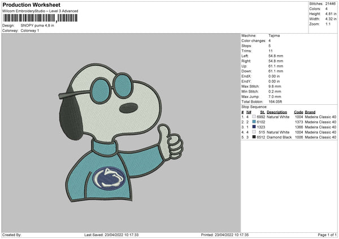
Task: Select the Stop Sequence heading
Action: 254,106
